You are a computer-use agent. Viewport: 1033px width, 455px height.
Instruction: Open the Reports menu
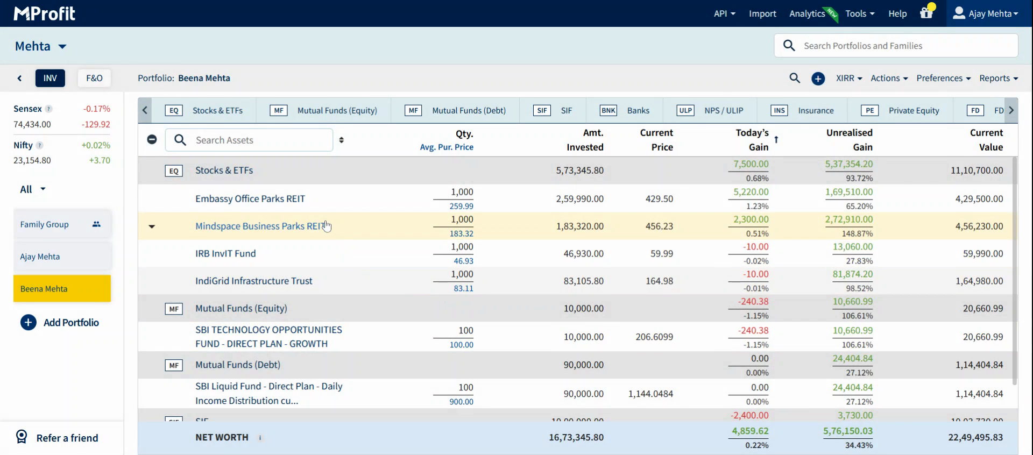click(x=998, y=78)
